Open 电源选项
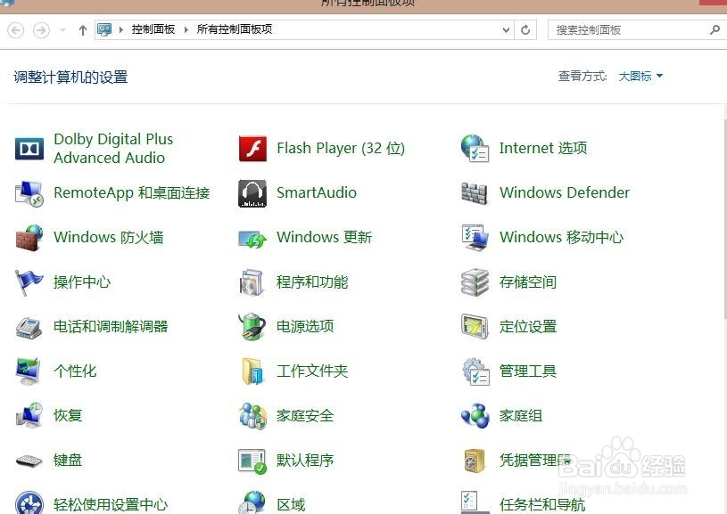This screenshot has height=514, width=727. (307, 327)
